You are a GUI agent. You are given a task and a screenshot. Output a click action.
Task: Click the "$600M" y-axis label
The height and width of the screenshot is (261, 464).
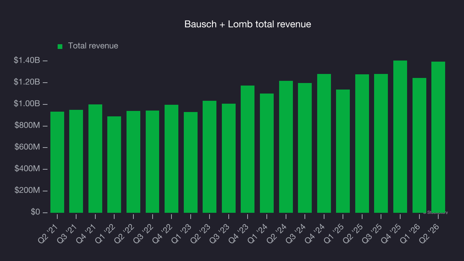(x=27, y=147)
